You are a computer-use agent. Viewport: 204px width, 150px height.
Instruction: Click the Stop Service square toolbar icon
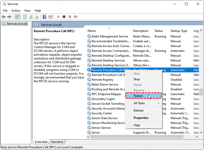64,17
